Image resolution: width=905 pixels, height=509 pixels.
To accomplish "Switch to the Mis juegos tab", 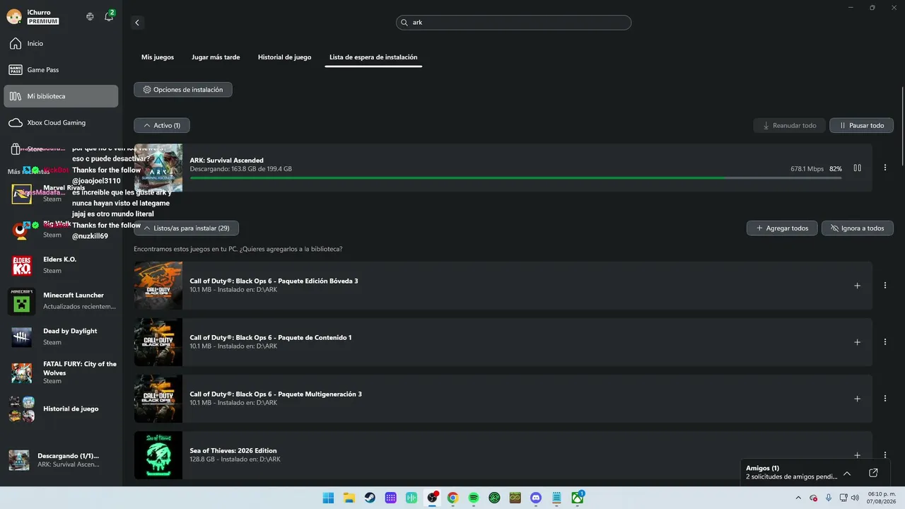I will click(x=158, y=57).
